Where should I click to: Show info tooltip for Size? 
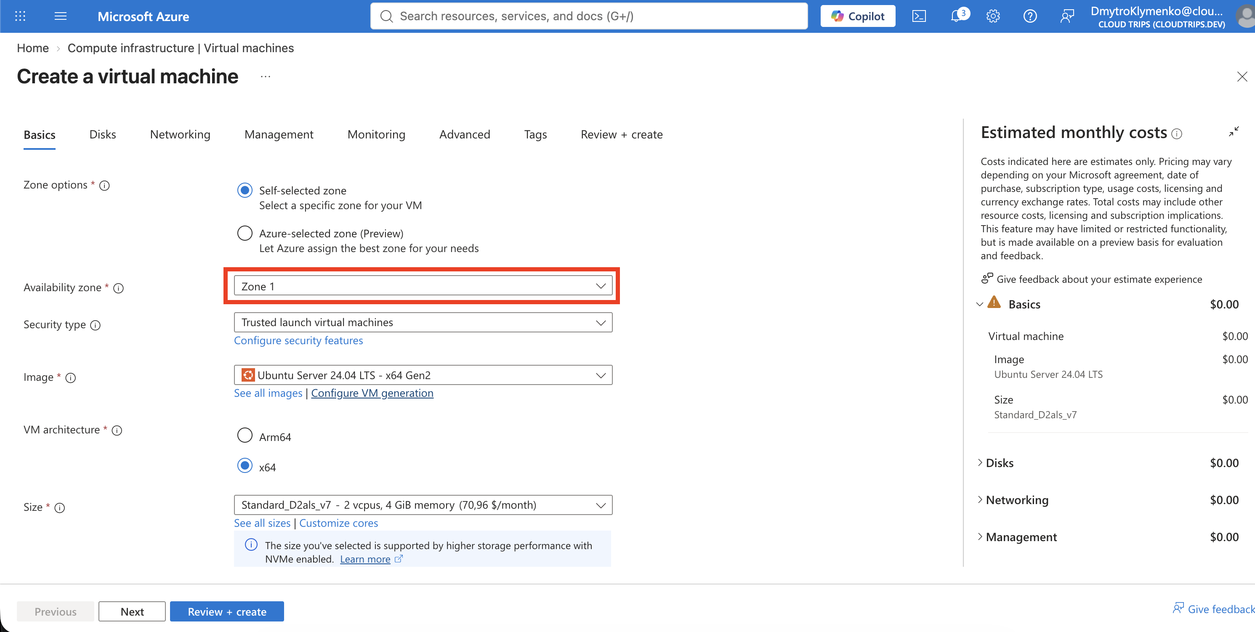point(59,508)
